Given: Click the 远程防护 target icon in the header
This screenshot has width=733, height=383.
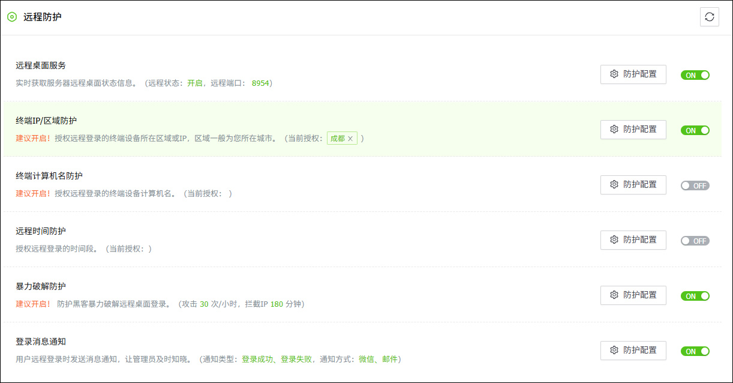Looking at the screenshot, I should tap(11, 17).
